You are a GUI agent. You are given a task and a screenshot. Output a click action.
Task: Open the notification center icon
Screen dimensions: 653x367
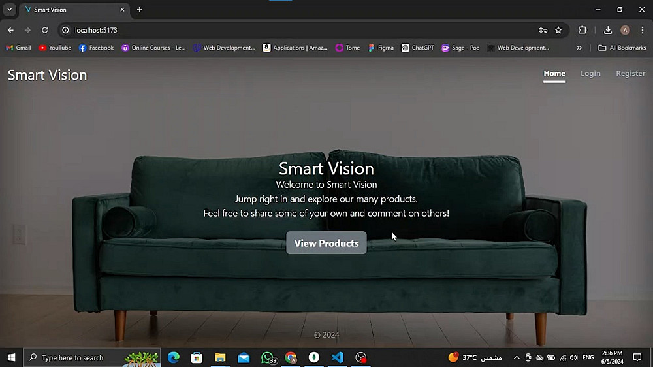637,357
